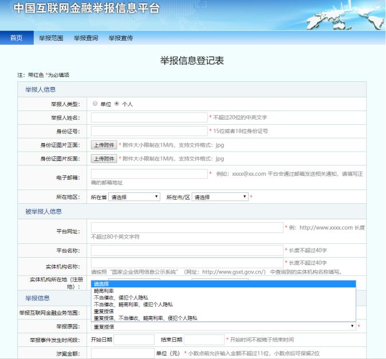Upload attachment for 身份证图片正面
Image resolution: width=386 pixels, height=359 pixels.
pyautogui.click(x=104, y=145)
